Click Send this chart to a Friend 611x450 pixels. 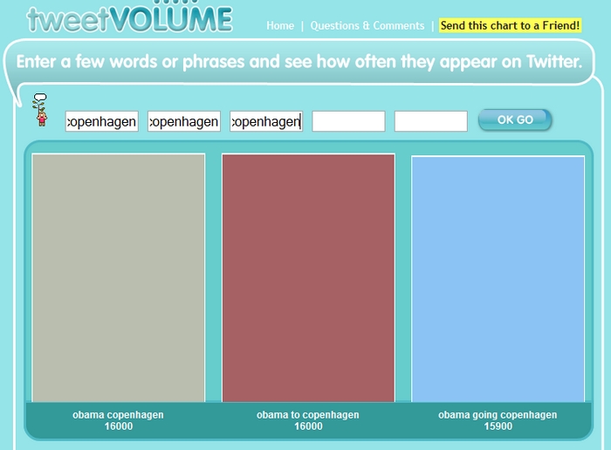coord(510,25)
